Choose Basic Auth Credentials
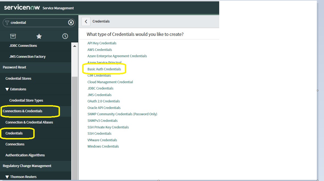The width and height of the screenshot is (324, 181). tap(104, 69)
